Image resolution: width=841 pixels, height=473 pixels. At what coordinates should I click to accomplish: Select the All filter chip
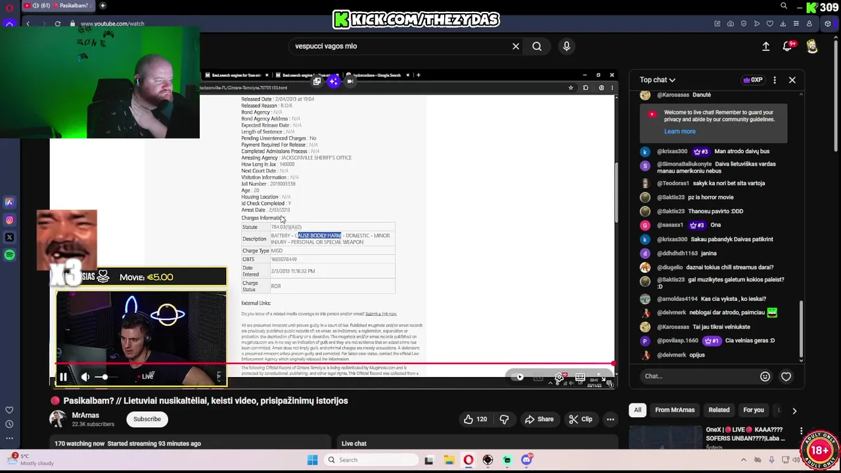pos(637,410)
